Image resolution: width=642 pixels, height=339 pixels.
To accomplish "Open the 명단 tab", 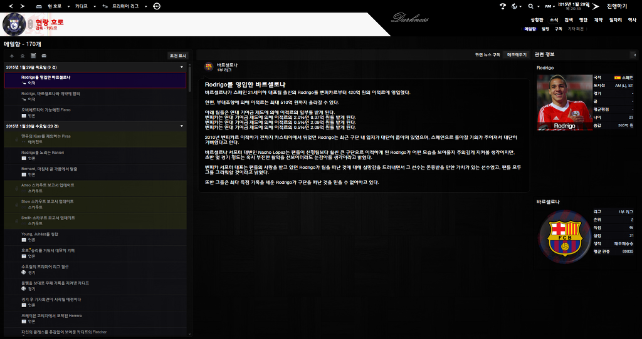I will click(x=583, y=19).
